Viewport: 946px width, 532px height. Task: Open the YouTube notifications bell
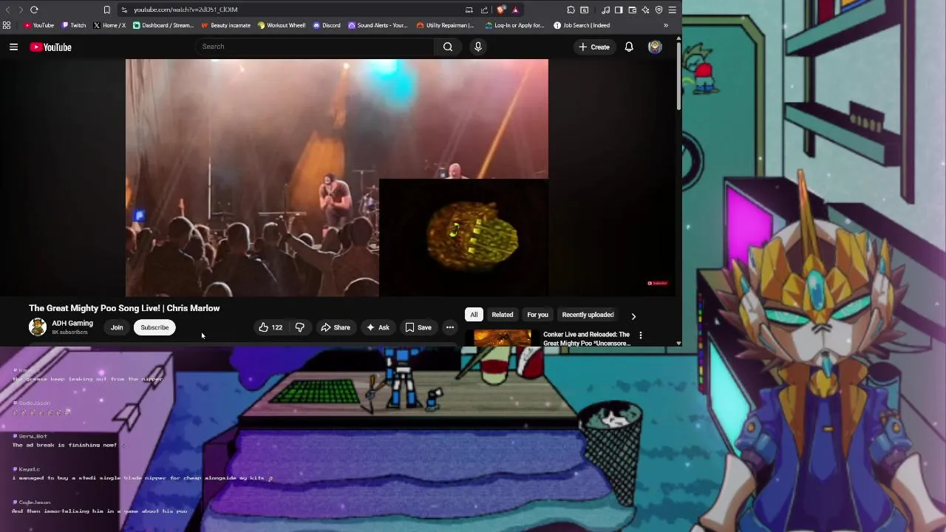629,47
